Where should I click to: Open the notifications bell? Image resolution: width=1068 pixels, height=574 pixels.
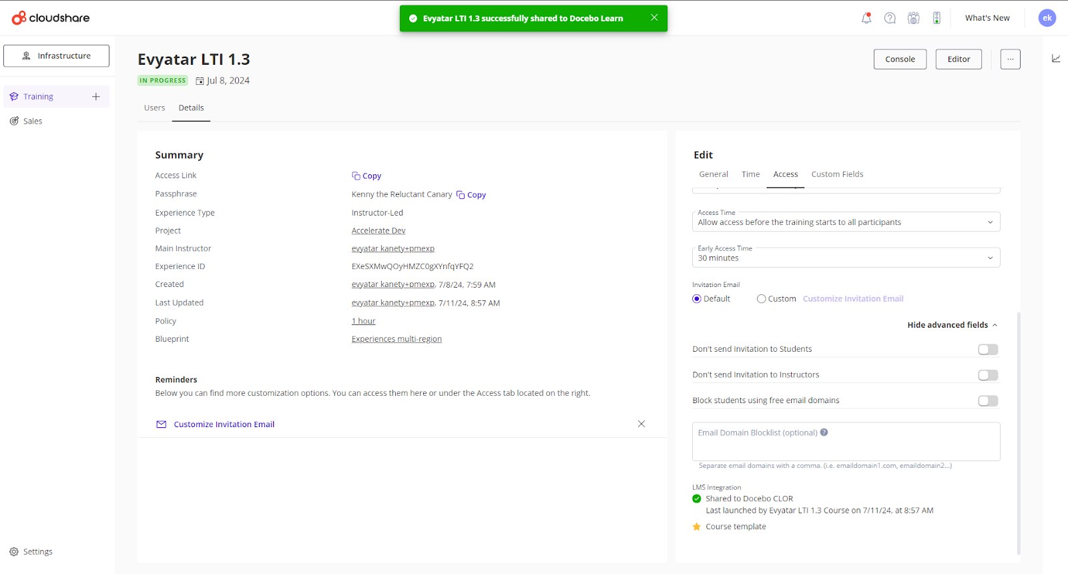tap(866, 18)
